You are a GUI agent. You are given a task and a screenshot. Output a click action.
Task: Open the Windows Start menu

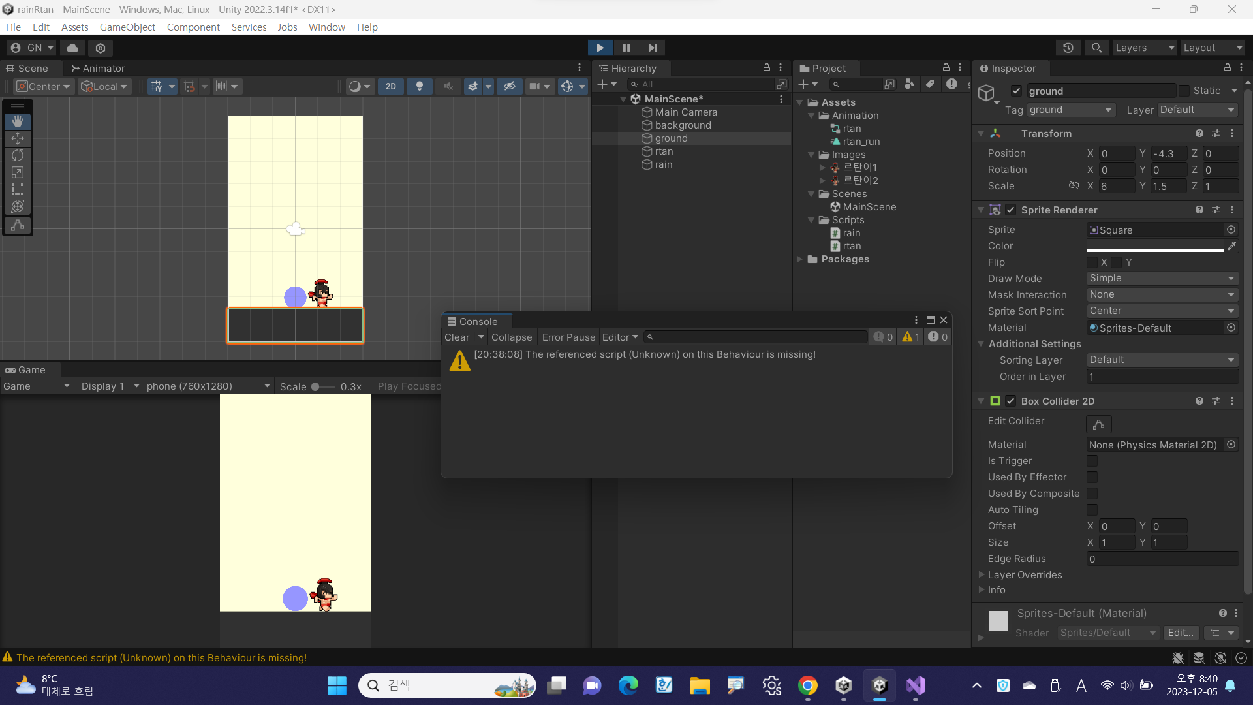337,685
